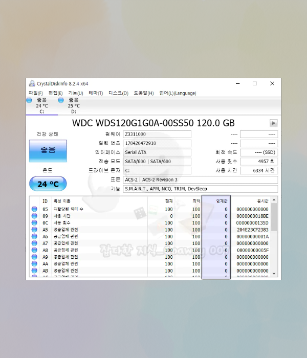Select the C: drive tab

[42, 106]
